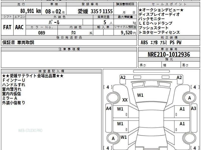
Task: Click the 走行 header cell
Action: click(21, 4)
